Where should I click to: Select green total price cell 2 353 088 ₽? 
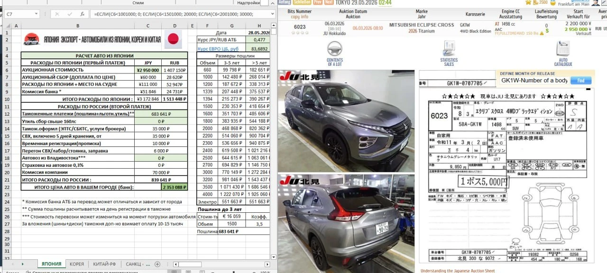[175, 187]
